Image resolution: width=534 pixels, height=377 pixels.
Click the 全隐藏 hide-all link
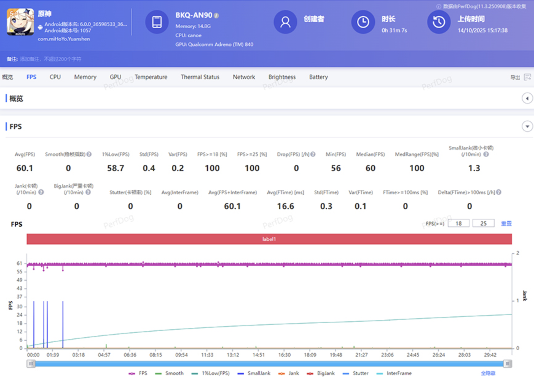(488, 373)
